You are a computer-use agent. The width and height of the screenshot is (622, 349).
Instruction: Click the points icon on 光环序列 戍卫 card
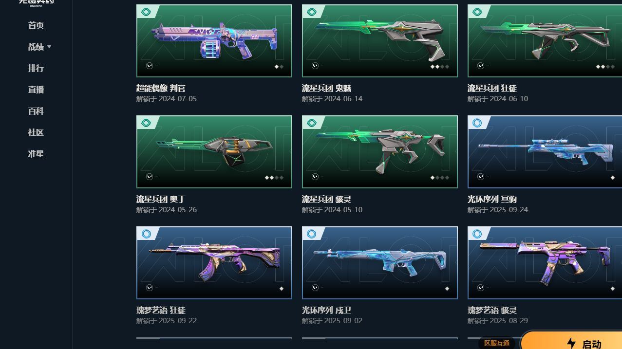(x=315, y=288)
